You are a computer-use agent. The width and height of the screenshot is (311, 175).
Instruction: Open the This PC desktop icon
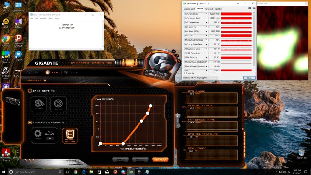(6, 6)
